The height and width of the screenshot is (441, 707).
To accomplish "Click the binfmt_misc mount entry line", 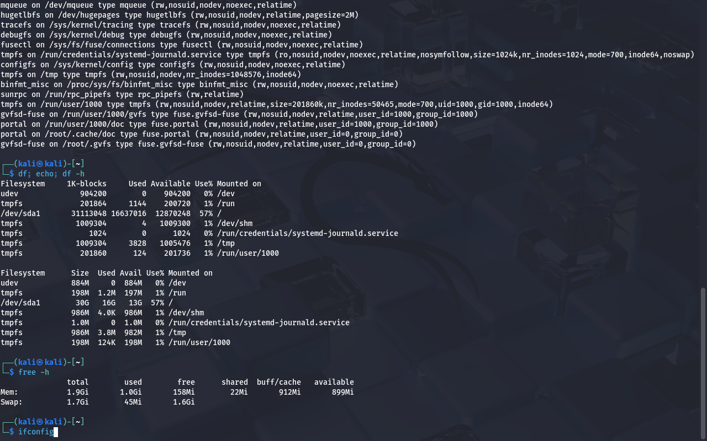I will click(199, 84).
